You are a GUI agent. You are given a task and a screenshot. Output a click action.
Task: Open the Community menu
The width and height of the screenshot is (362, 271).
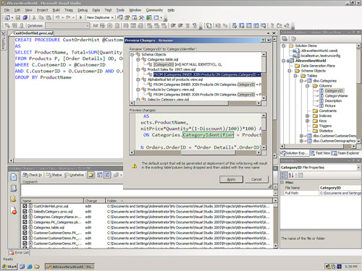(154, 10)
